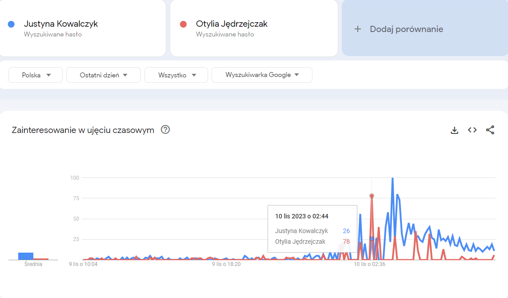Open the embed code icon
508x298 pixels.
(x=472, y=130)
